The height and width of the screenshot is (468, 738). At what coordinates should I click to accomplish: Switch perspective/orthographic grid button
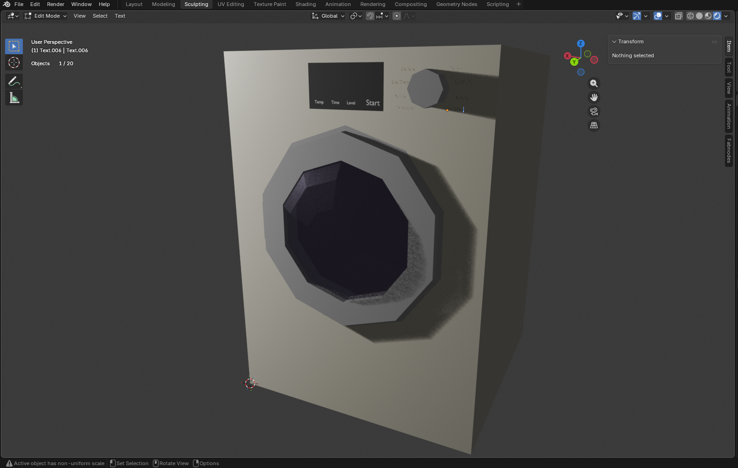coord(594,125)
